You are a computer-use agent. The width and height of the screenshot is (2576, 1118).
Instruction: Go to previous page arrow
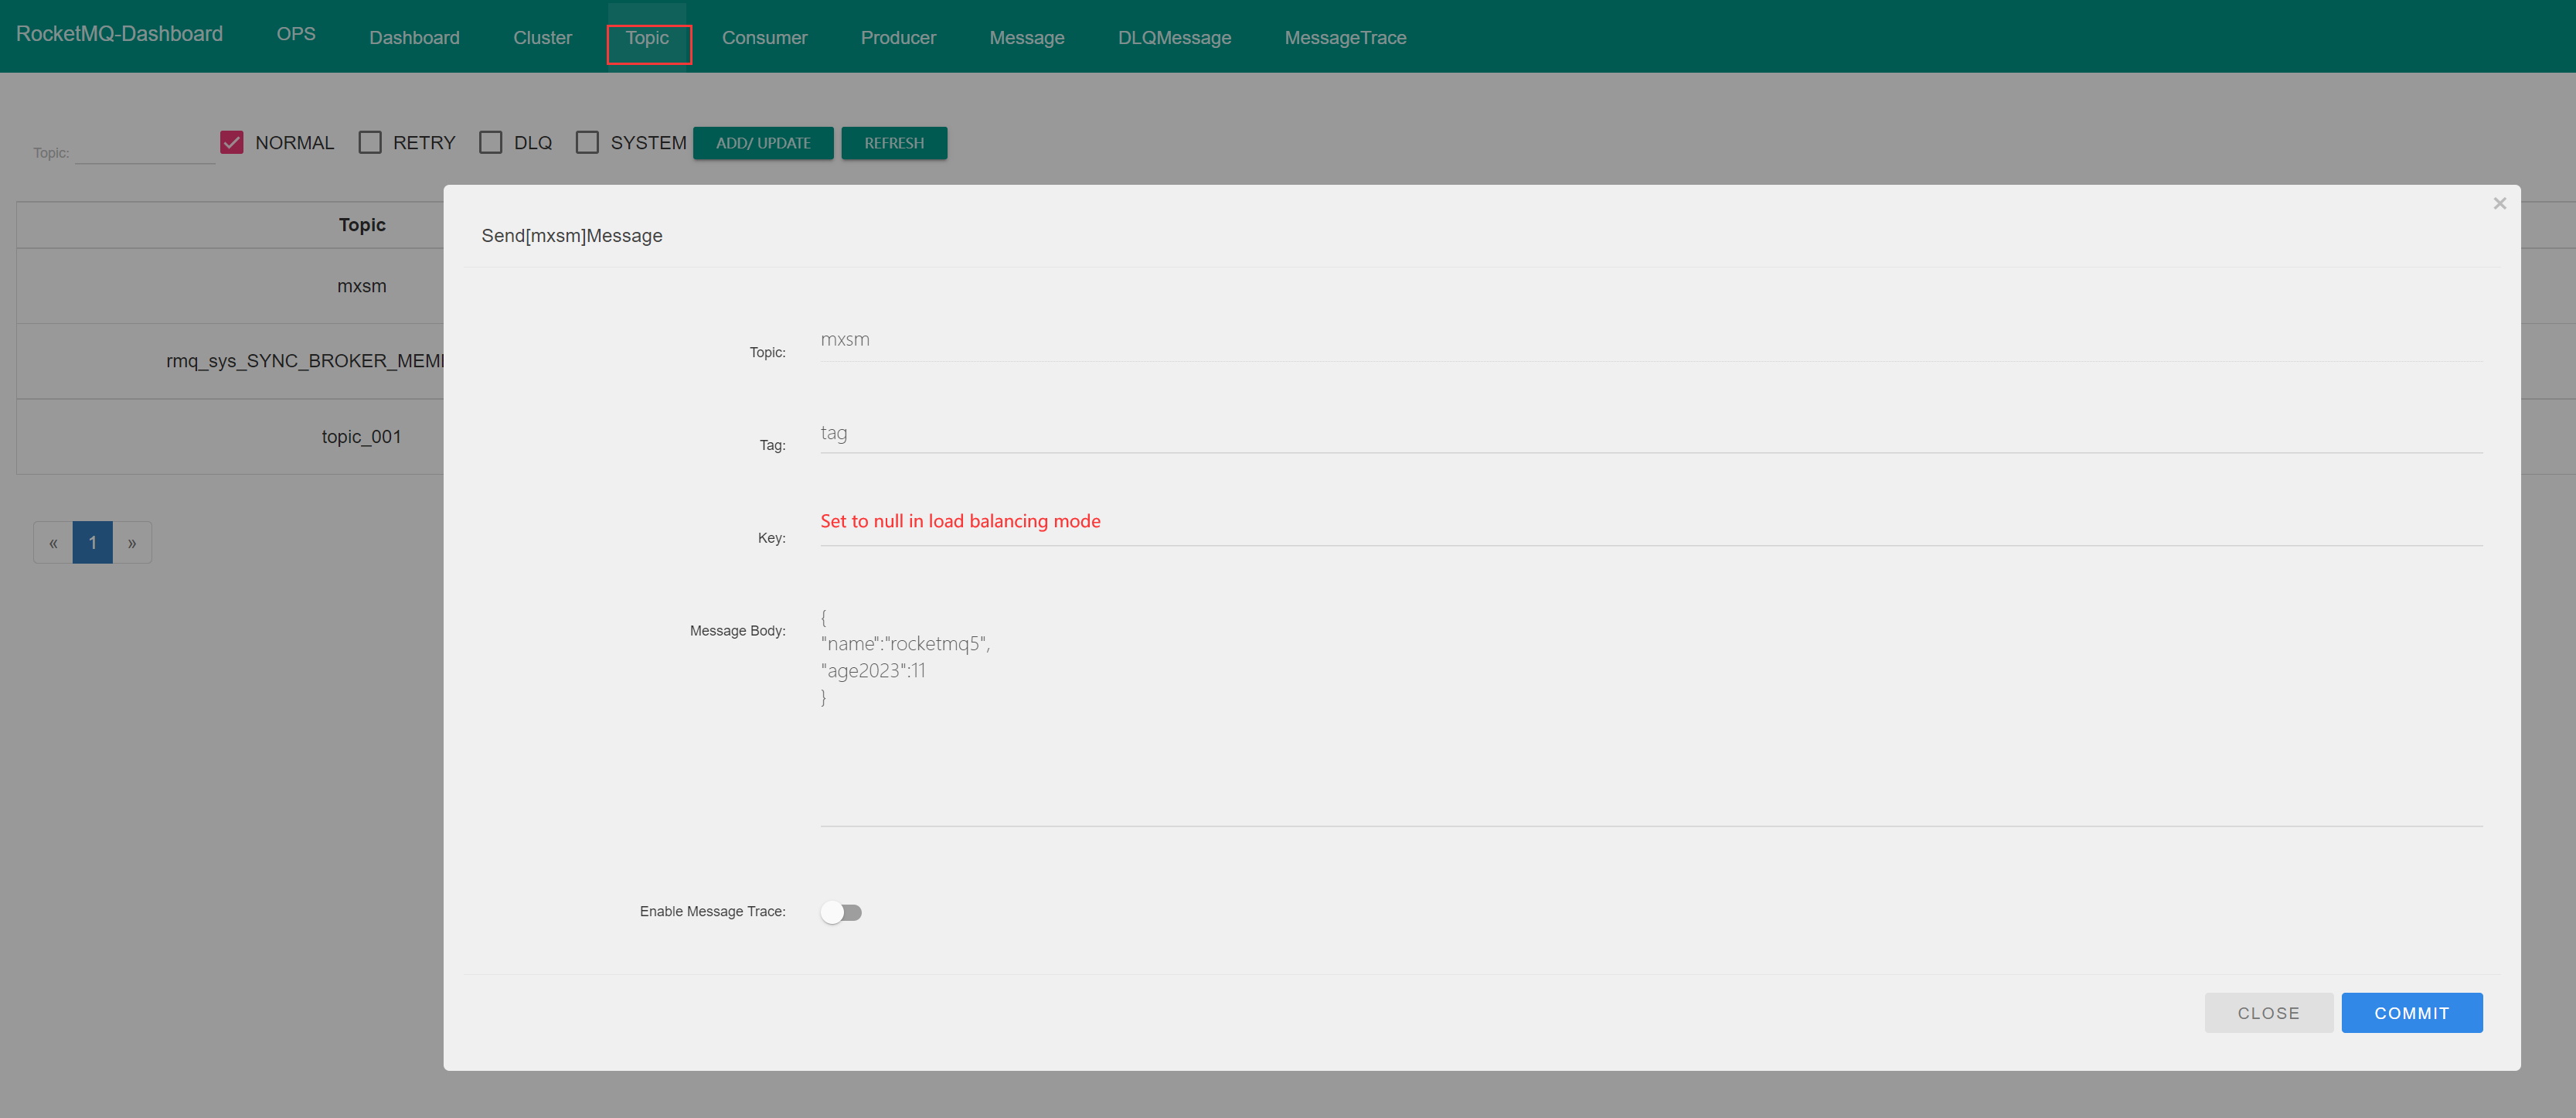pos(53,543)
